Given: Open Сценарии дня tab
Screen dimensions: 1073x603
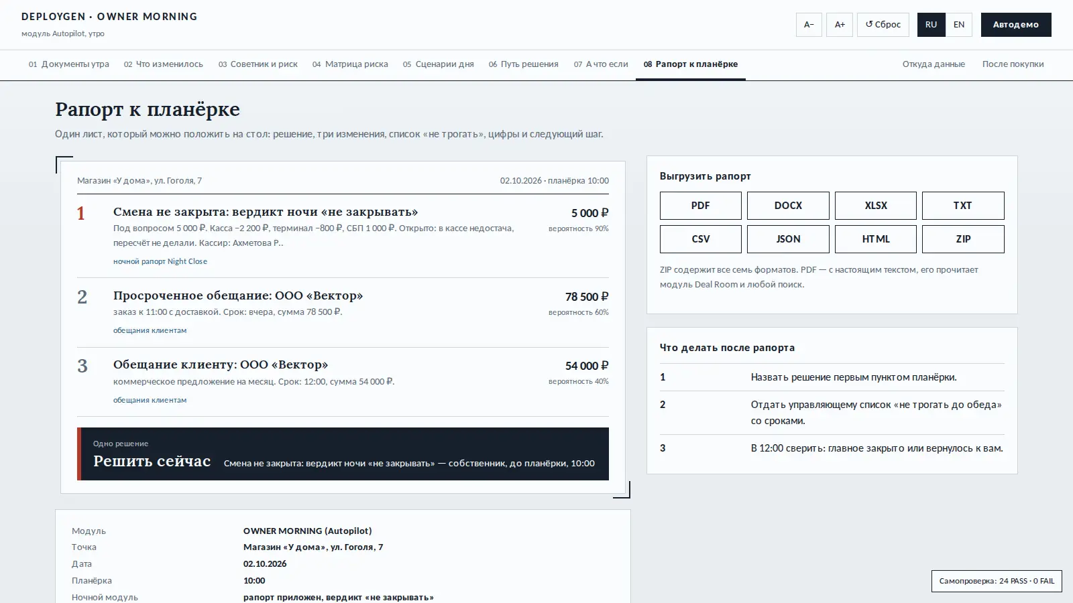Looking at the screenshot, I should coord(439,64).
